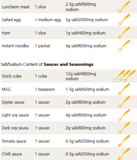The width and height of the screenshot is (137, 160).
Task: Click the triple spoon icon for Stock cube
Action: click(124, 76)
